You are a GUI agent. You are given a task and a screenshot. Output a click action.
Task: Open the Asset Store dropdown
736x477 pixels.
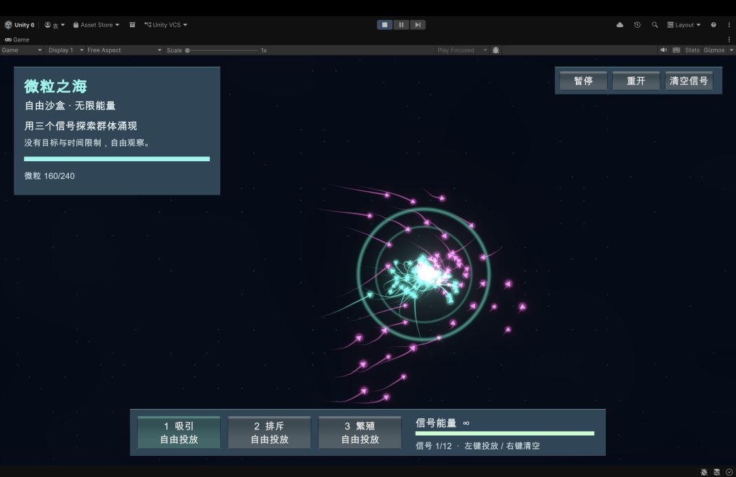coord(96,24)
